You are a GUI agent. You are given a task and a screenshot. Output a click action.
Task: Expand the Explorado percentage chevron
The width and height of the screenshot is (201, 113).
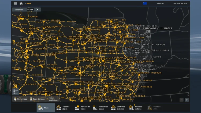click(37, 9)
